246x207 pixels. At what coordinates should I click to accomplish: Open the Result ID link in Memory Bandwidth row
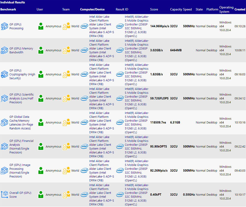click(x=137, y=50)
